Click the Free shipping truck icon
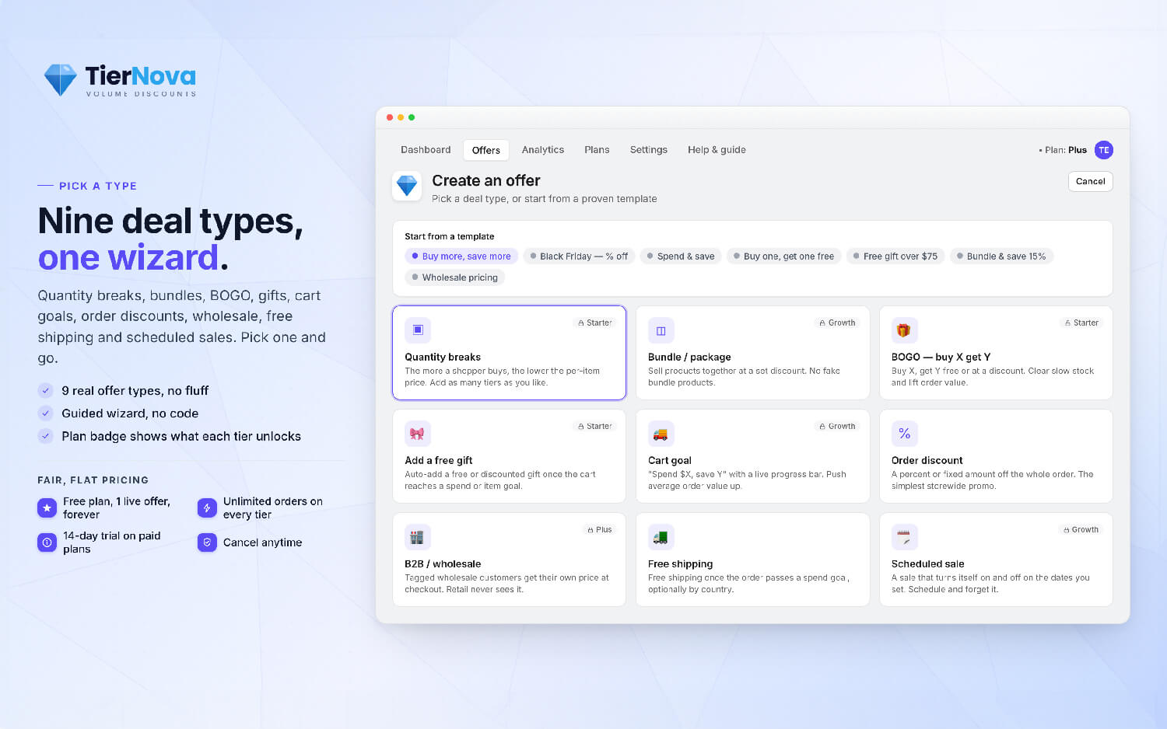 pyautogui.click(x=661, y=537)
